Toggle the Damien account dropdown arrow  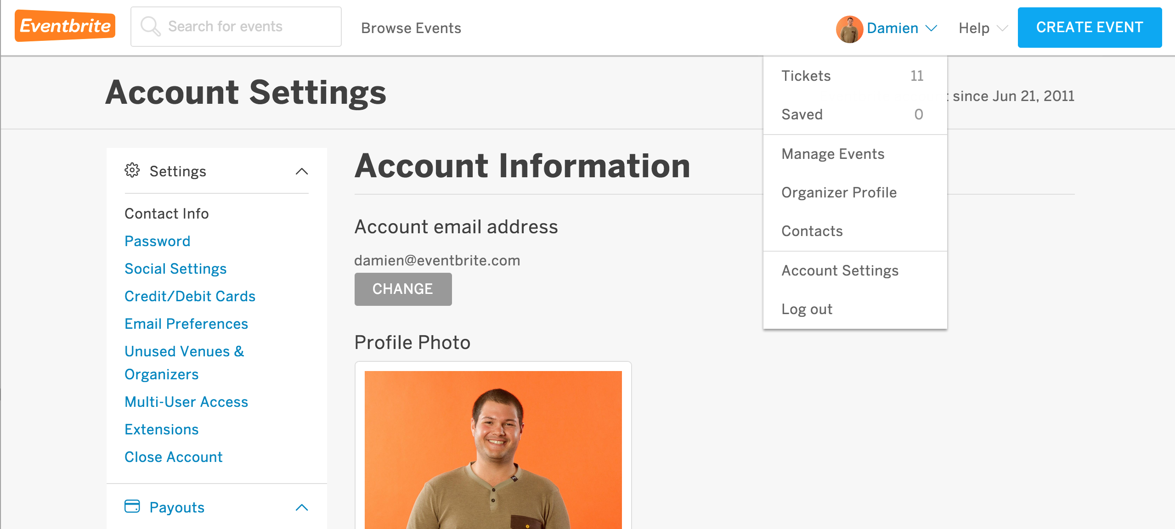pos(931,28)
